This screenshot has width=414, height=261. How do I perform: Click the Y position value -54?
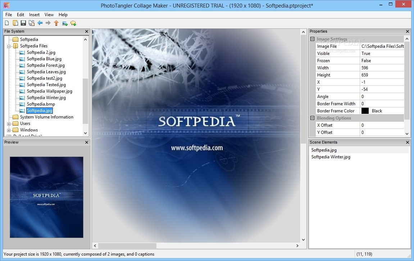(x=382, y=89)
